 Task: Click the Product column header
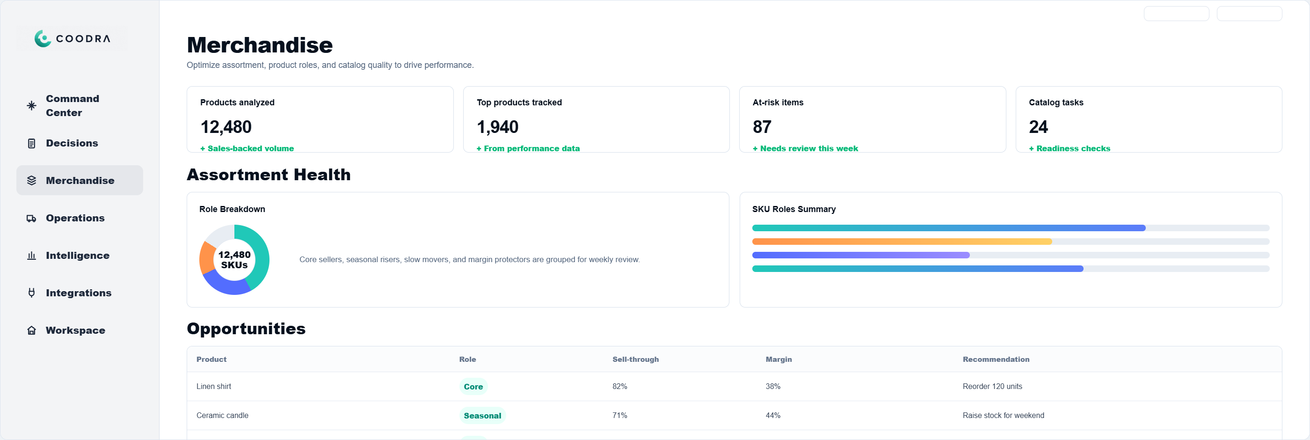[x=211, y=359]
